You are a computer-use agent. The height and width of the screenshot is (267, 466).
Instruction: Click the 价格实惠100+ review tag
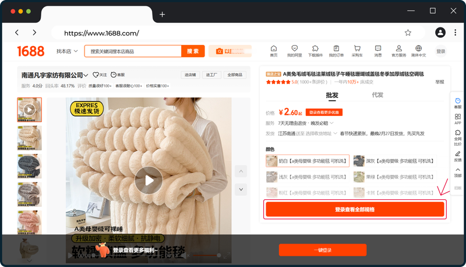point(157,86)
